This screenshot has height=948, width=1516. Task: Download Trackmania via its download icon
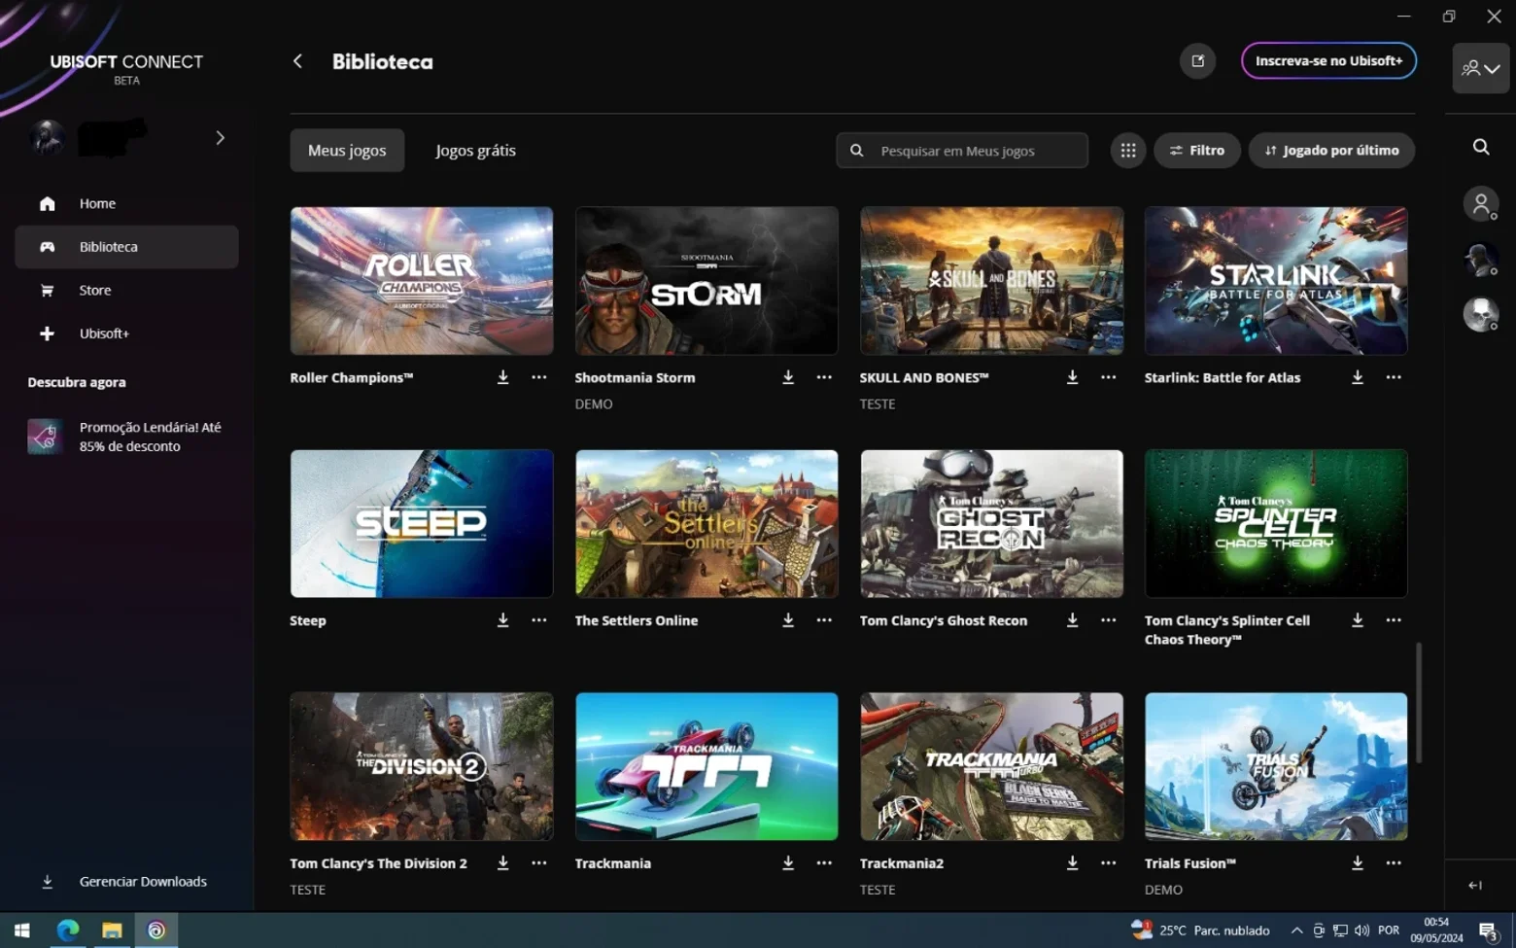[788, 863]
